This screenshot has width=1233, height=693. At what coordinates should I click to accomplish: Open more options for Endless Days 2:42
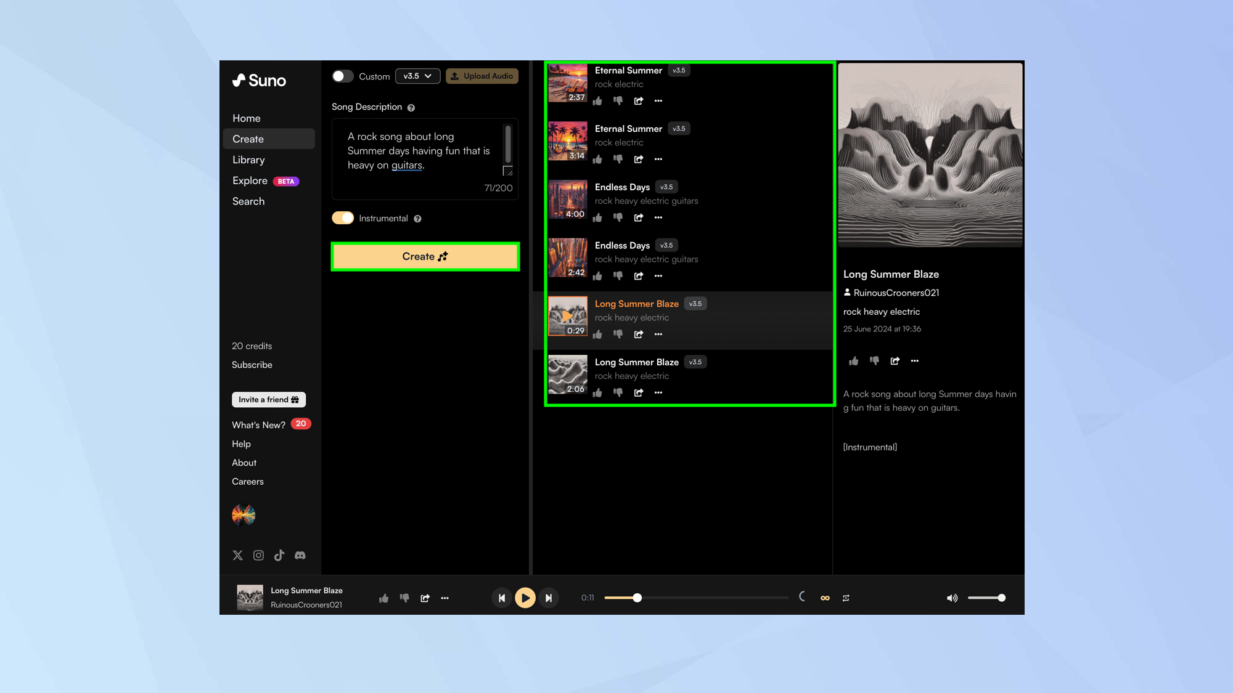tap(658, 276)
